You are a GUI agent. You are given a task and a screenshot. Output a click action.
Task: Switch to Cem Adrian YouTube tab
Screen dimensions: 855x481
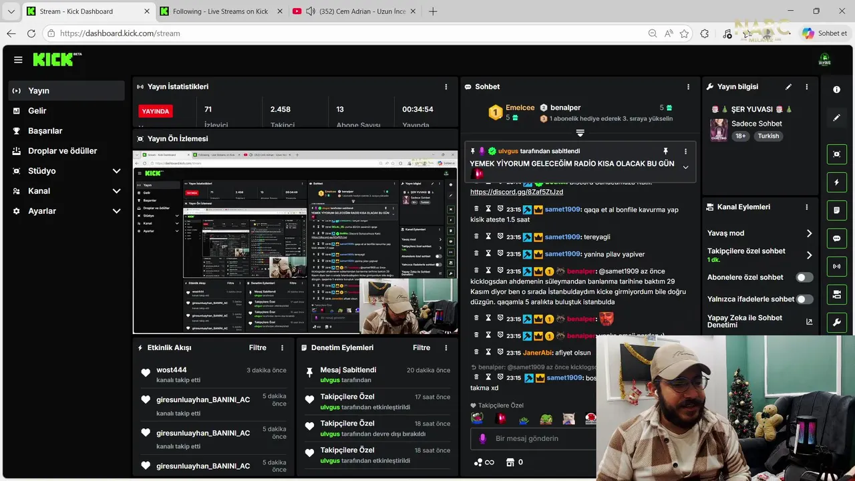click(354, 11)
